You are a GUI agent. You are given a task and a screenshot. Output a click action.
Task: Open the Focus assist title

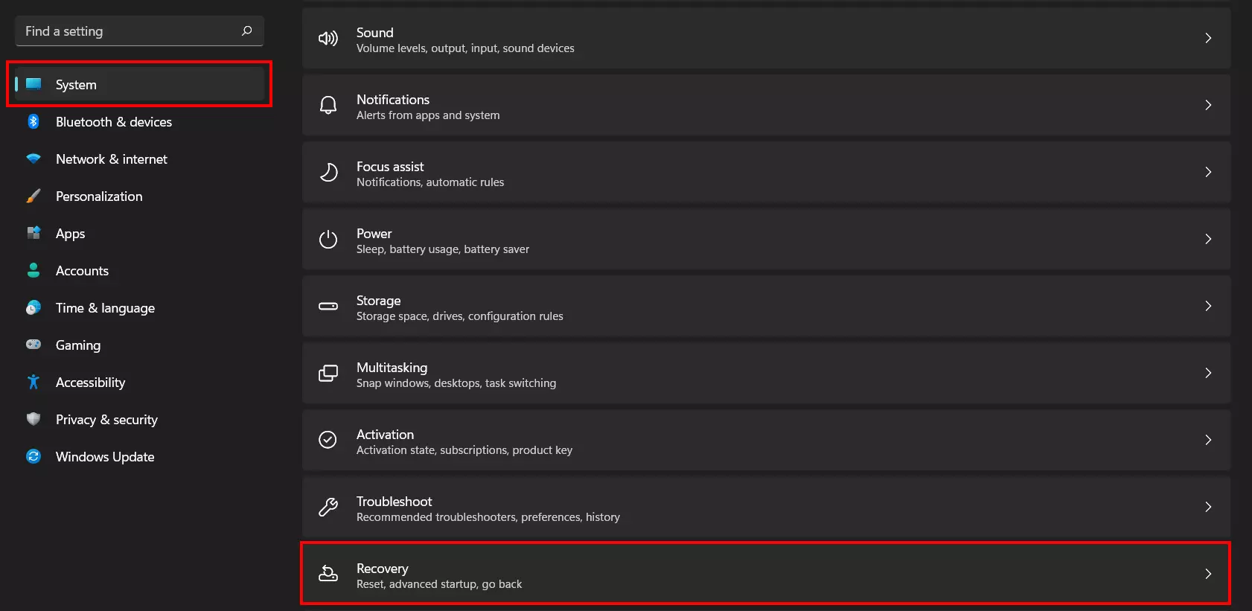(x=390, y=167)
